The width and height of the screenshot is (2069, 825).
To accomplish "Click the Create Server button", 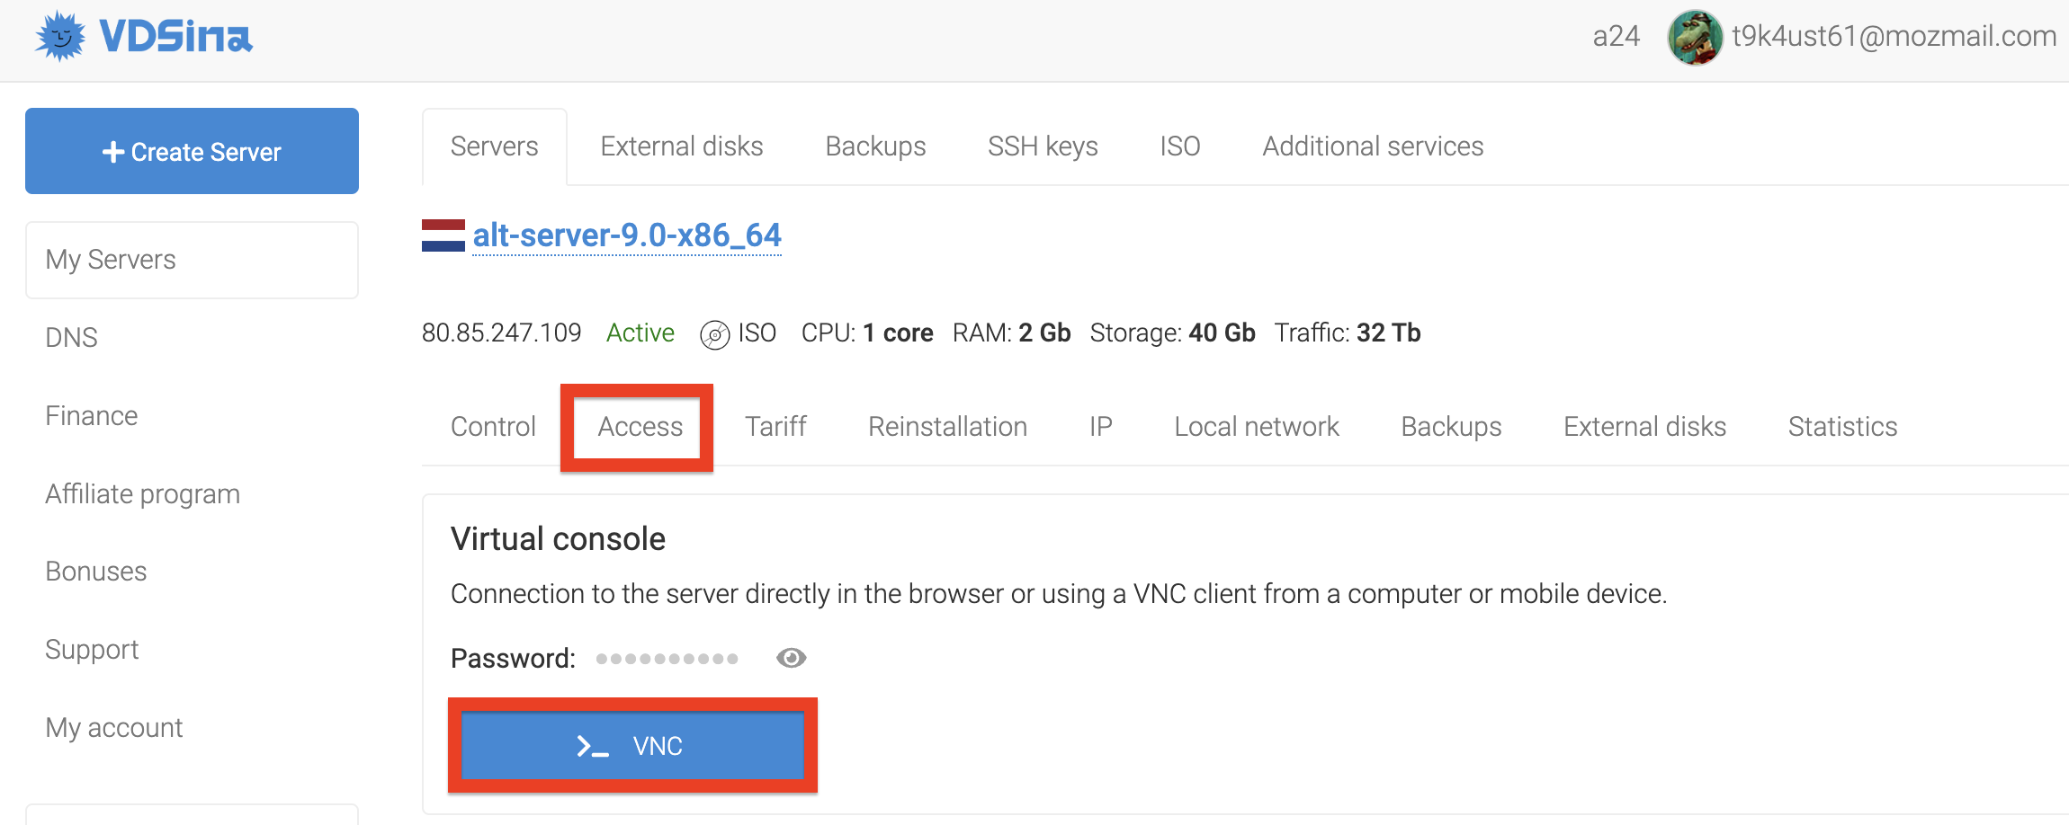I will (192, 151).
